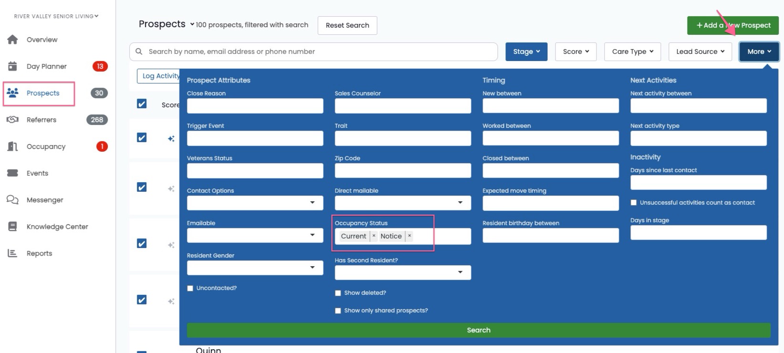This screenshot has width=784, height=353.
Task: Open the Direct mailable dropdown
Action: (403, 203)
